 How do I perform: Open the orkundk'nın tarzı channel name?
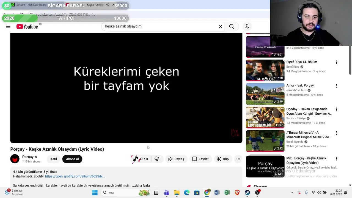click(x=296, y=90)
